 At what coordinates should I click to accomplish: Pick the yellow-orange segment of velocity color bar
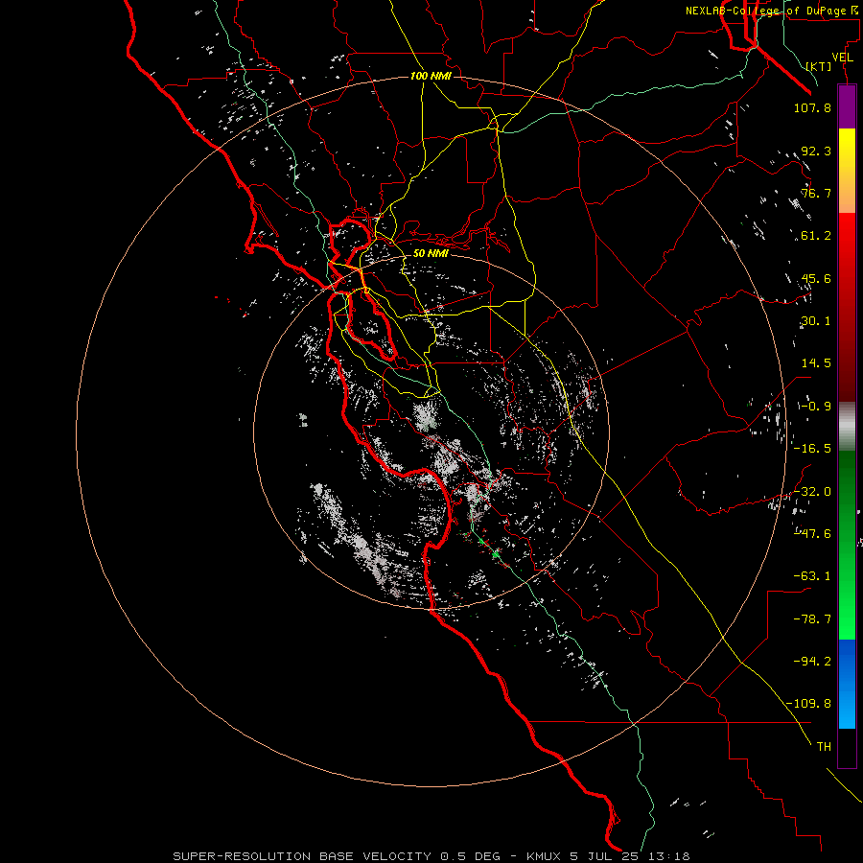point(847,171)
